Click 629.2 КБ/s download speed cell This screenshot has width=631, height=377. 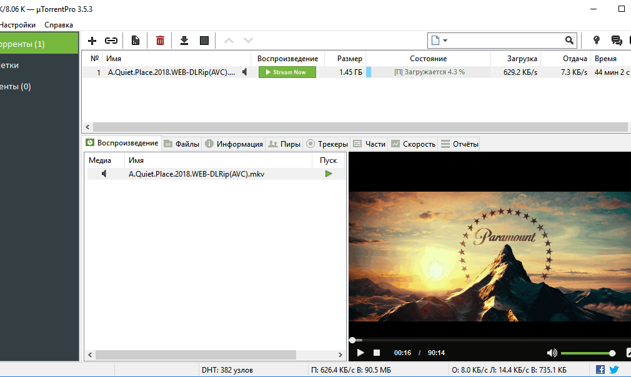(520, 72)
